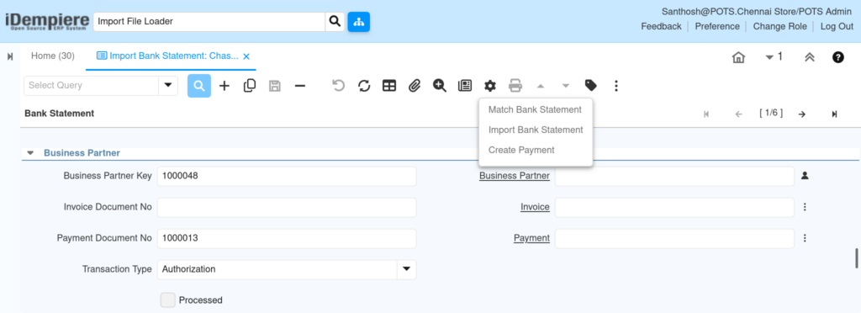Open the Help question mark icon
The image size is (861, 313).
tap(838, 57)
